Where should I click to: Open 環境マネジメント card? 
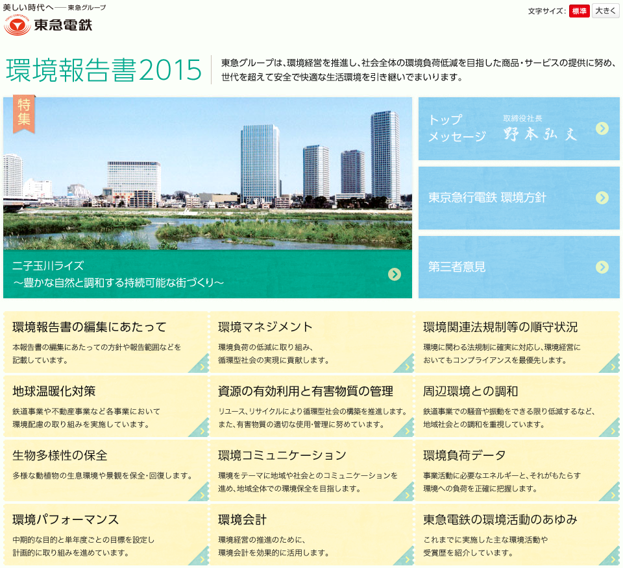[311, 342]
